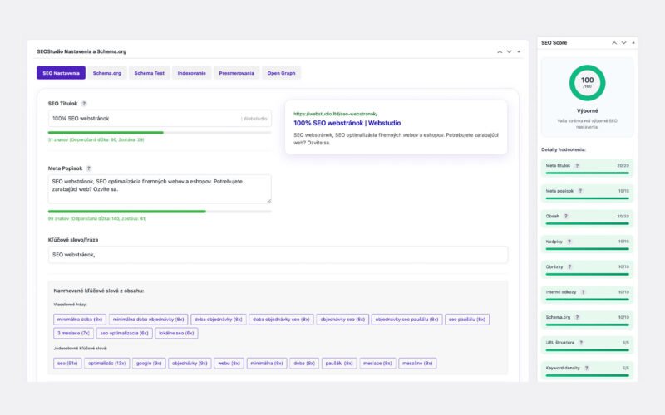The width and height of the screenshot is (665, 415).
Task: Click the 'Výborné' score rating text
Action: pyautogui.click(x=588, y=111)
